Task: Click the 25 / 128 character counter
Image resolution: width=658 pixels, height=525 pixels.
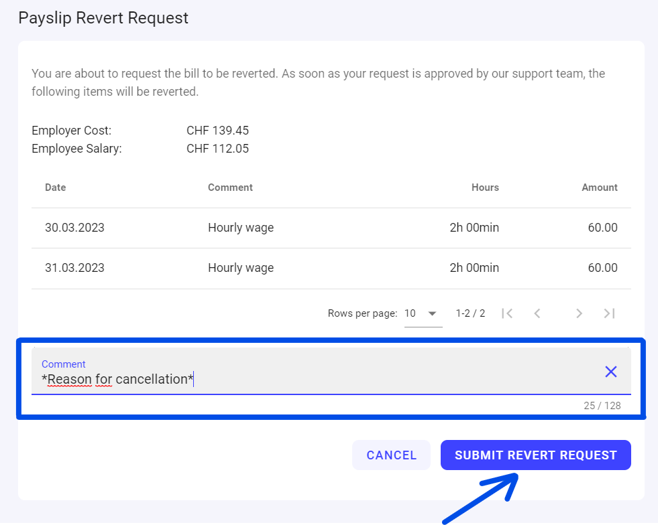Action: point(602,406)
